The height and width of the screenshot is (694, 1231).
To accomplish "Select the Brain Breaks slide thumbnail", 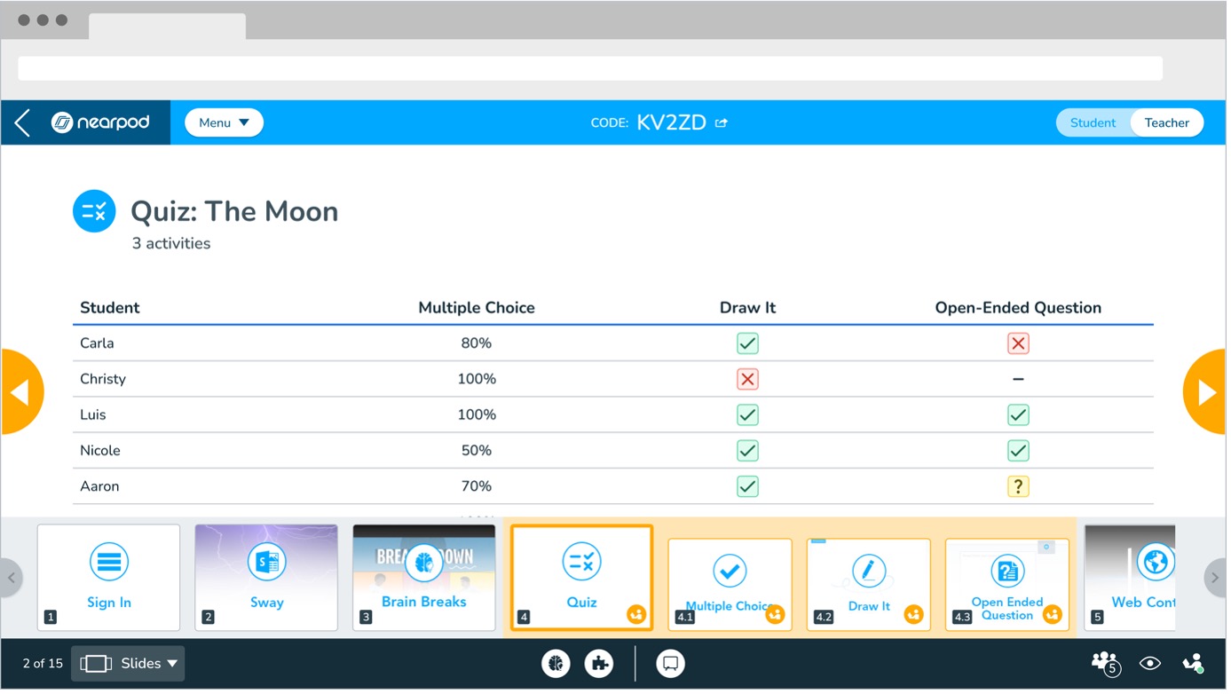I will [x=425, y=580].
